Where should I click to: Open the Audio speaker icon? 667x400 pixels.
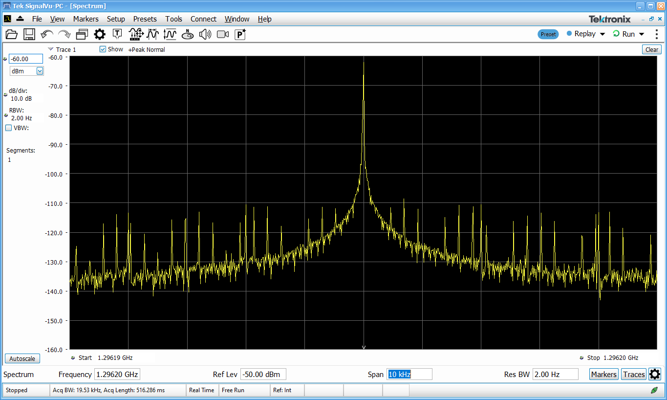click(x=205, y=34)
